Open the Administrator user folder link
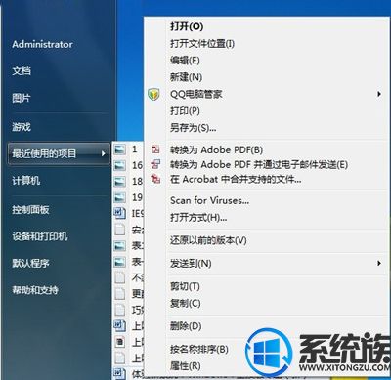Screen dimensions: 391x380 click(x=42, y=44)
